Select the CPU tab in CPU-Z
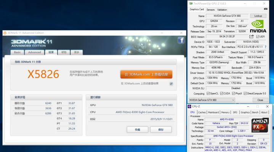This screenshot has width=274, height=152. (x=192, y=112)
